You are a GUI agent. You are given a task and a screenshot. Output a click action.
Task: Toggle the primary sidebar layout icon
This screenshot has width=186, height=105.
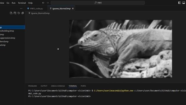click(x=180, y=3)
